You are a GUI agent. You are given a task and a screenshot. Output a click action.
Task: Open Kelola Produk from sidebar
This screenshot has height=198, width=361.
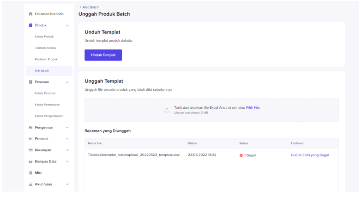point(44,37)
